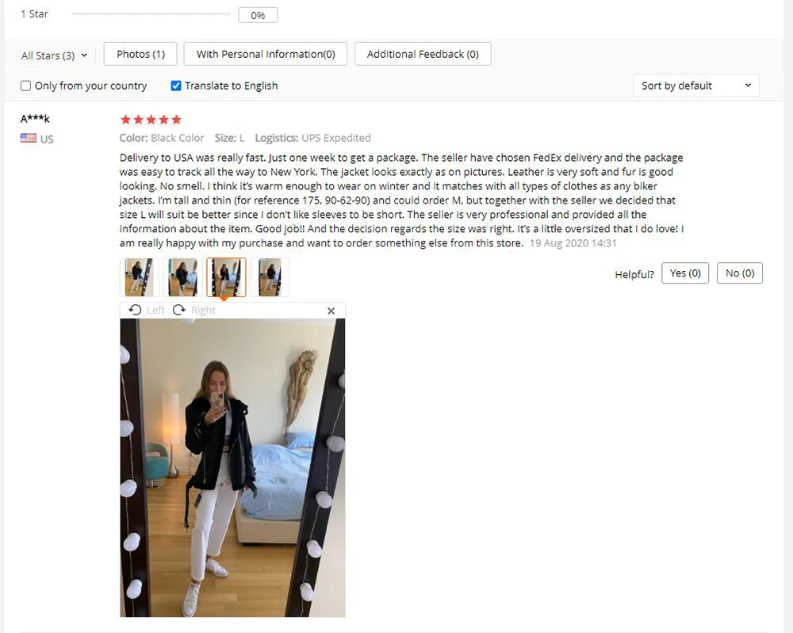Viewport: 793px width, 633px height.
Task: Open the first review photo thumbnail
Action: point(139,276)
